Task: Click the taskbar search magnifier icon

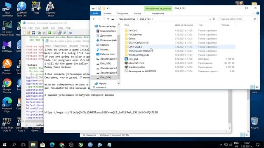Action: point(14,145)
